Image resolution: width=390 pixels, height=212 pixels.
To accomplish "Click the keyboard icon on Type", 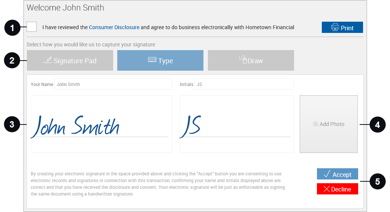I will pyautogui.click(x=152, y=59).
